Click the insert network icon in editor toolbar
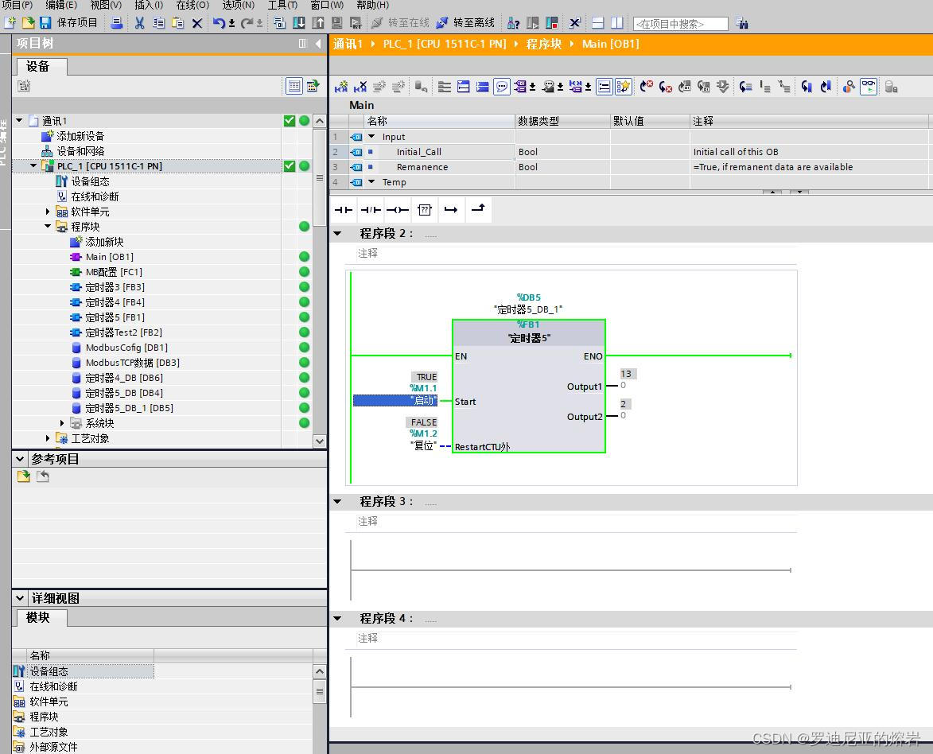 tap(341, 87)
